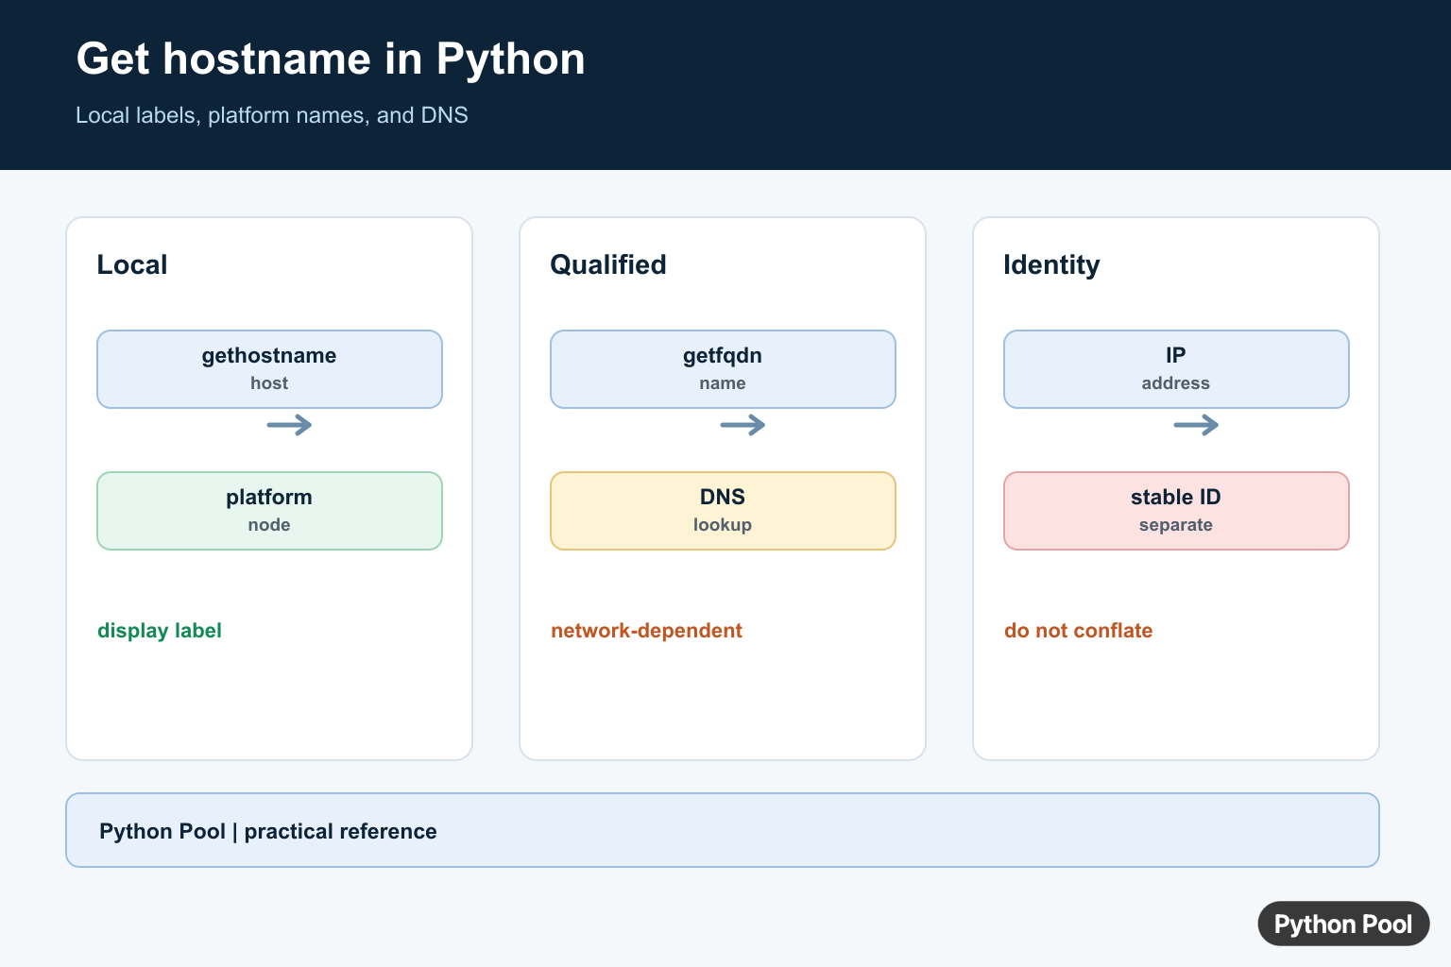The image size is (1451, 967).
Task: Click the 'network-dependent' orange text
Action: click(x=646, y=631)
